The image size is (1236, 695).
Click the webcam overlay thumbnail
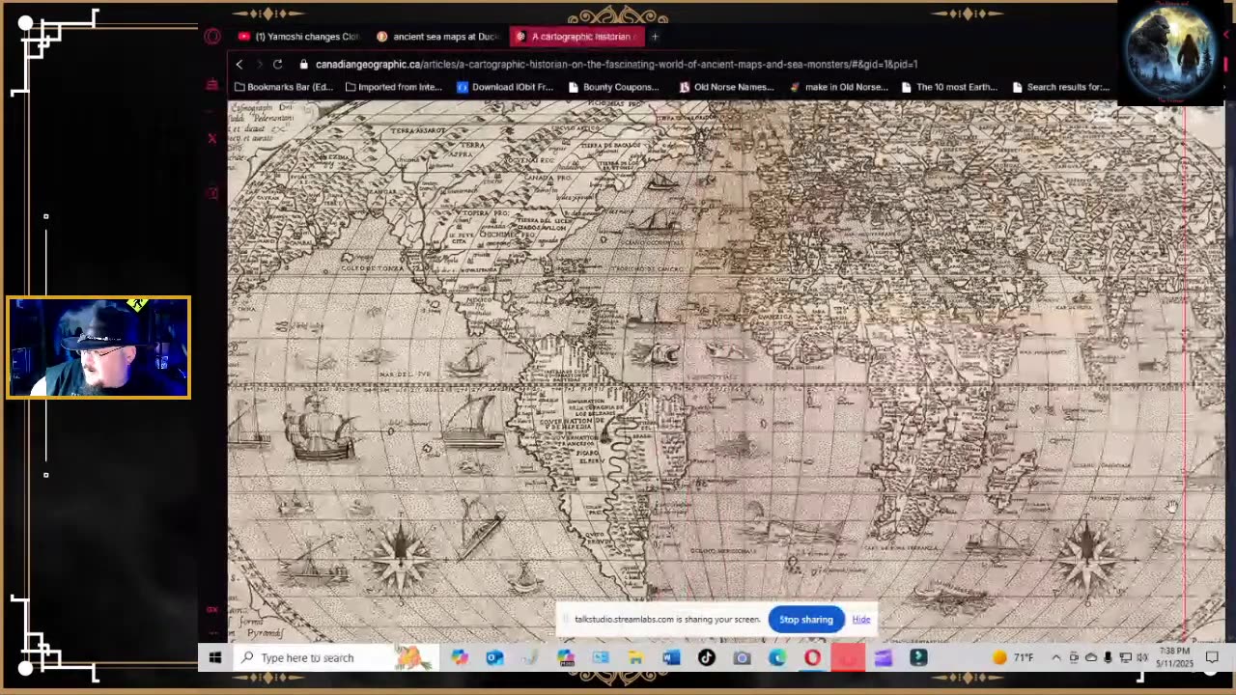(x=98, y=347)
